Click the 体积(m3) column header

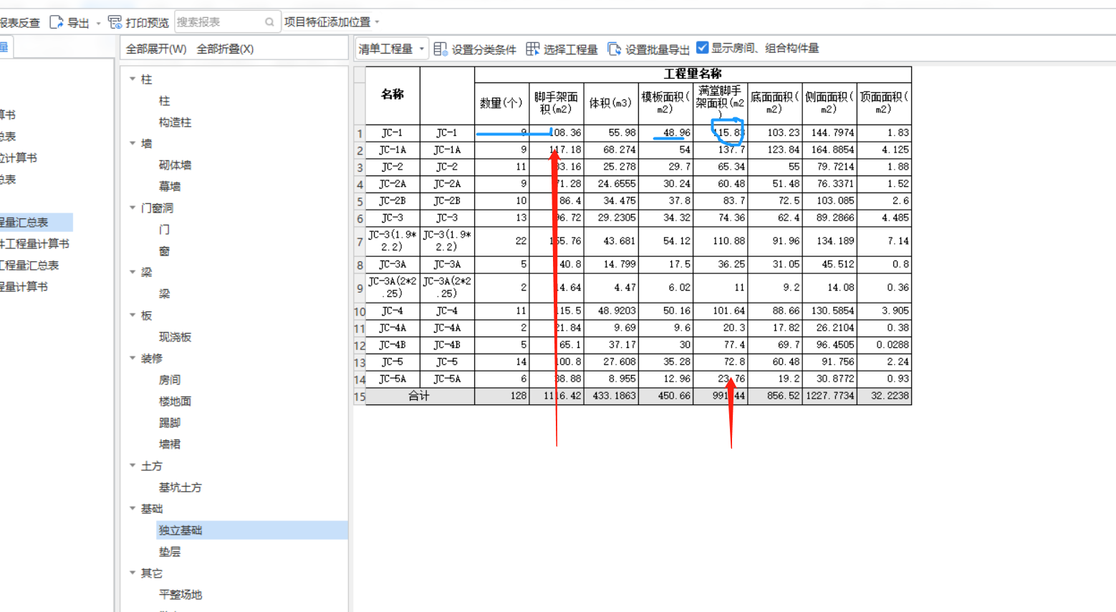pyautogui.click(x=611, y=103)
